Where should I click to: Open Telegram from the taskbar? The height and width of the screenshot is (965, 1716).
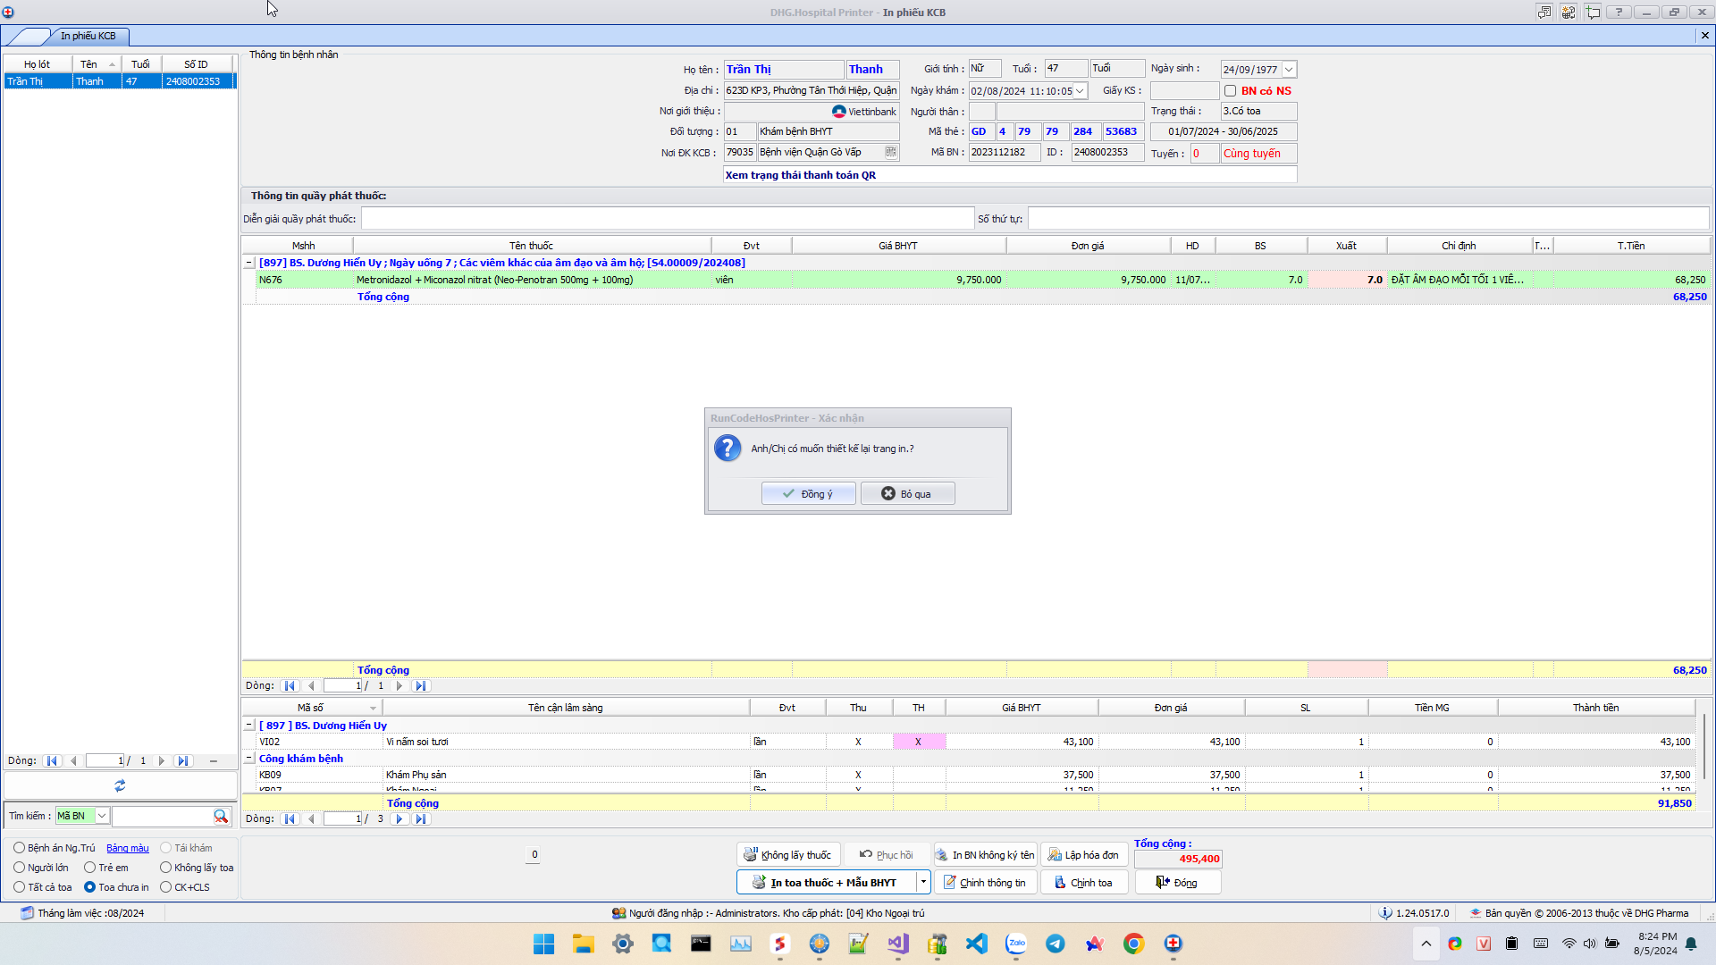(1056, 944)
